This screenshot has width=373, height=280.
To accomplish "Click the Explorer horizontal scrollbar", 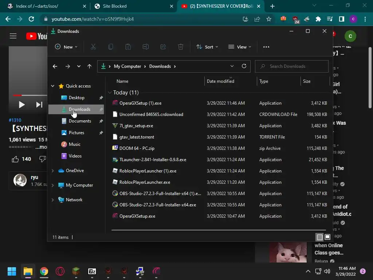I will [x=219, y=230].
